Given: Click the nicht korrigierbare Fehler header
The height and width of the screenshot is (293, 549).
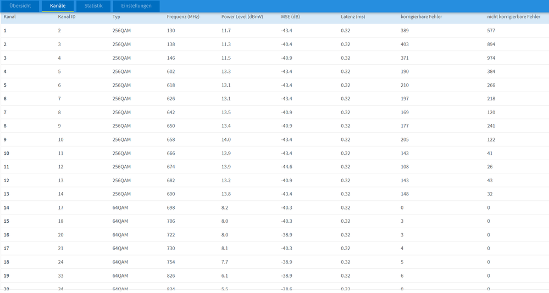Looking at the screenshot, I should click(x=514, y=17).
